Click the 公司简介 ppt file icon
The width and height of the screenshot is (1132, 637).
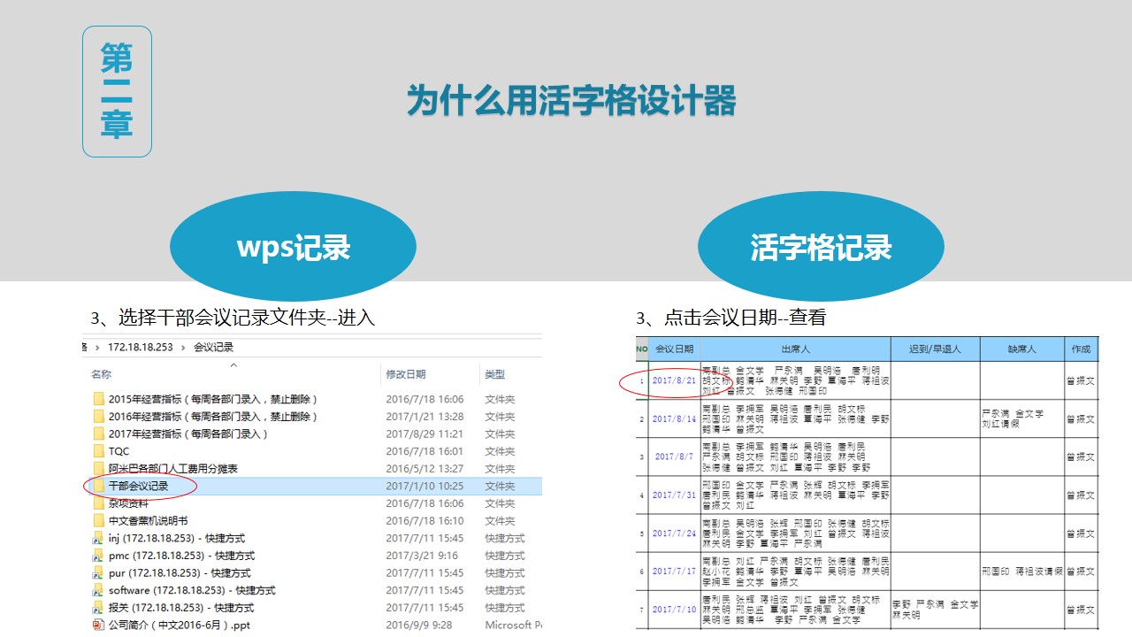click(99, 625)
